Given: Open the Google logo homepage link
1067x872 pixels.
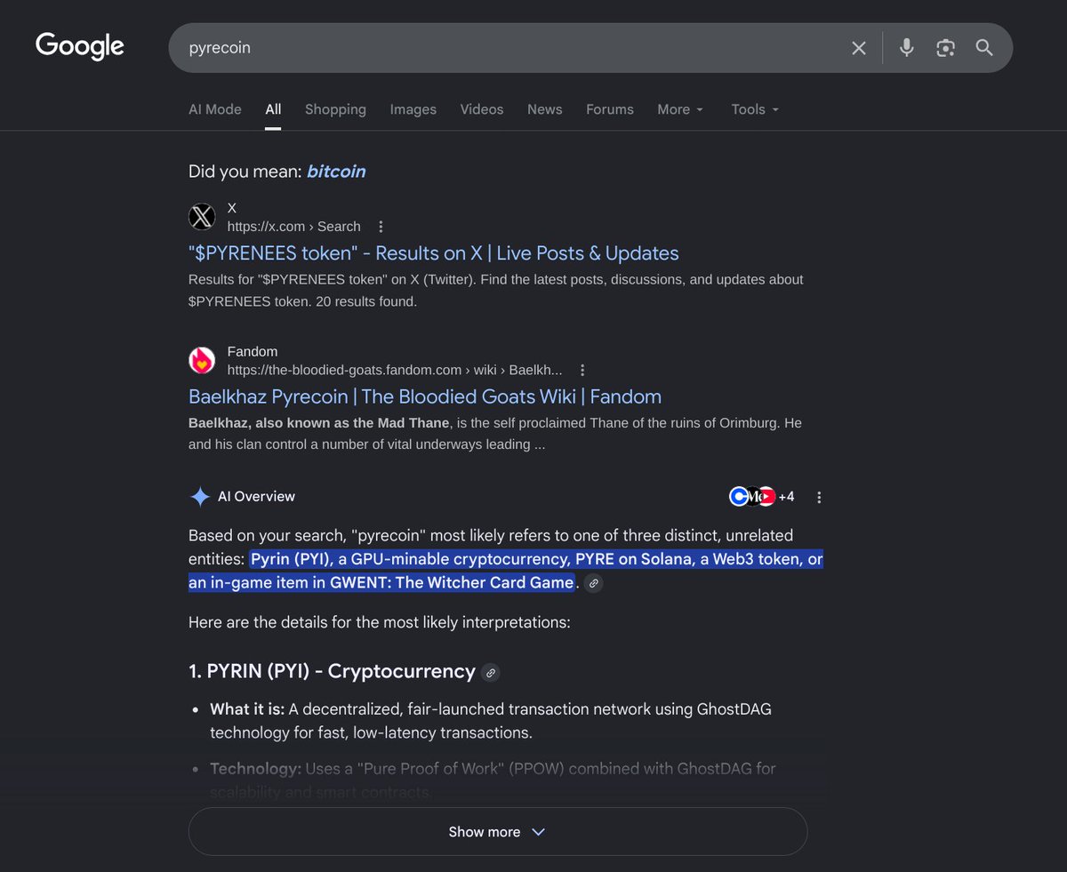Looking at the screenshot, I should click(80, 46).
